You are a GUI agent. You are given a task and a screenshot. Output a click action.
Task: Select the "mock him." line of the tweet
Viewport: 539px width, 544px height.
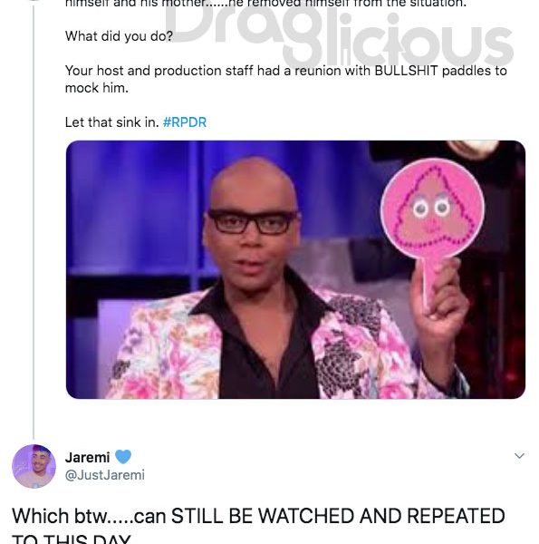[97, 88]
